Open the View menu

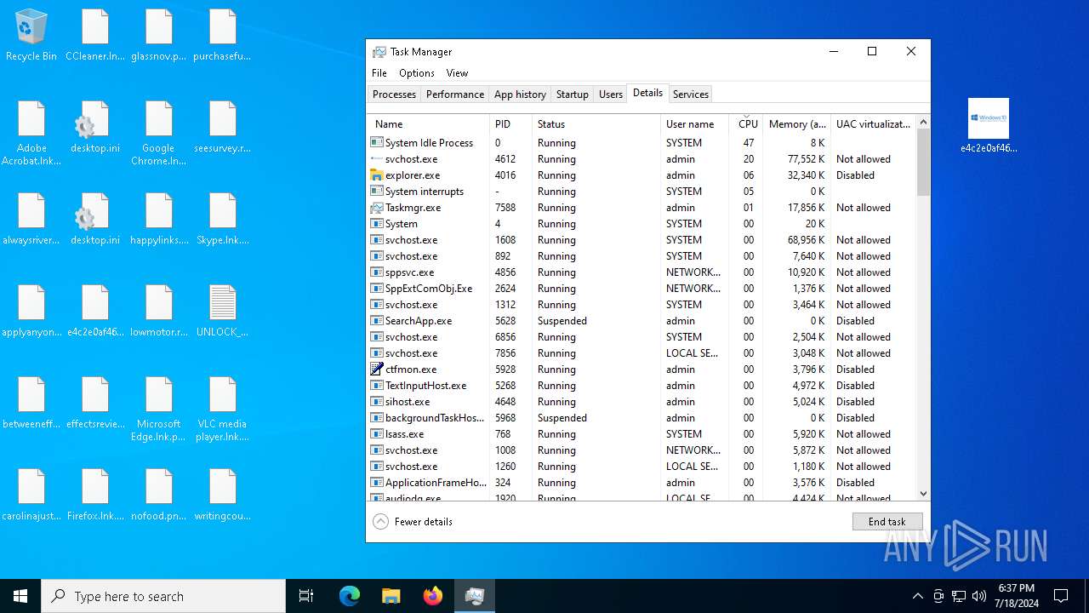[x=458, y=73]
